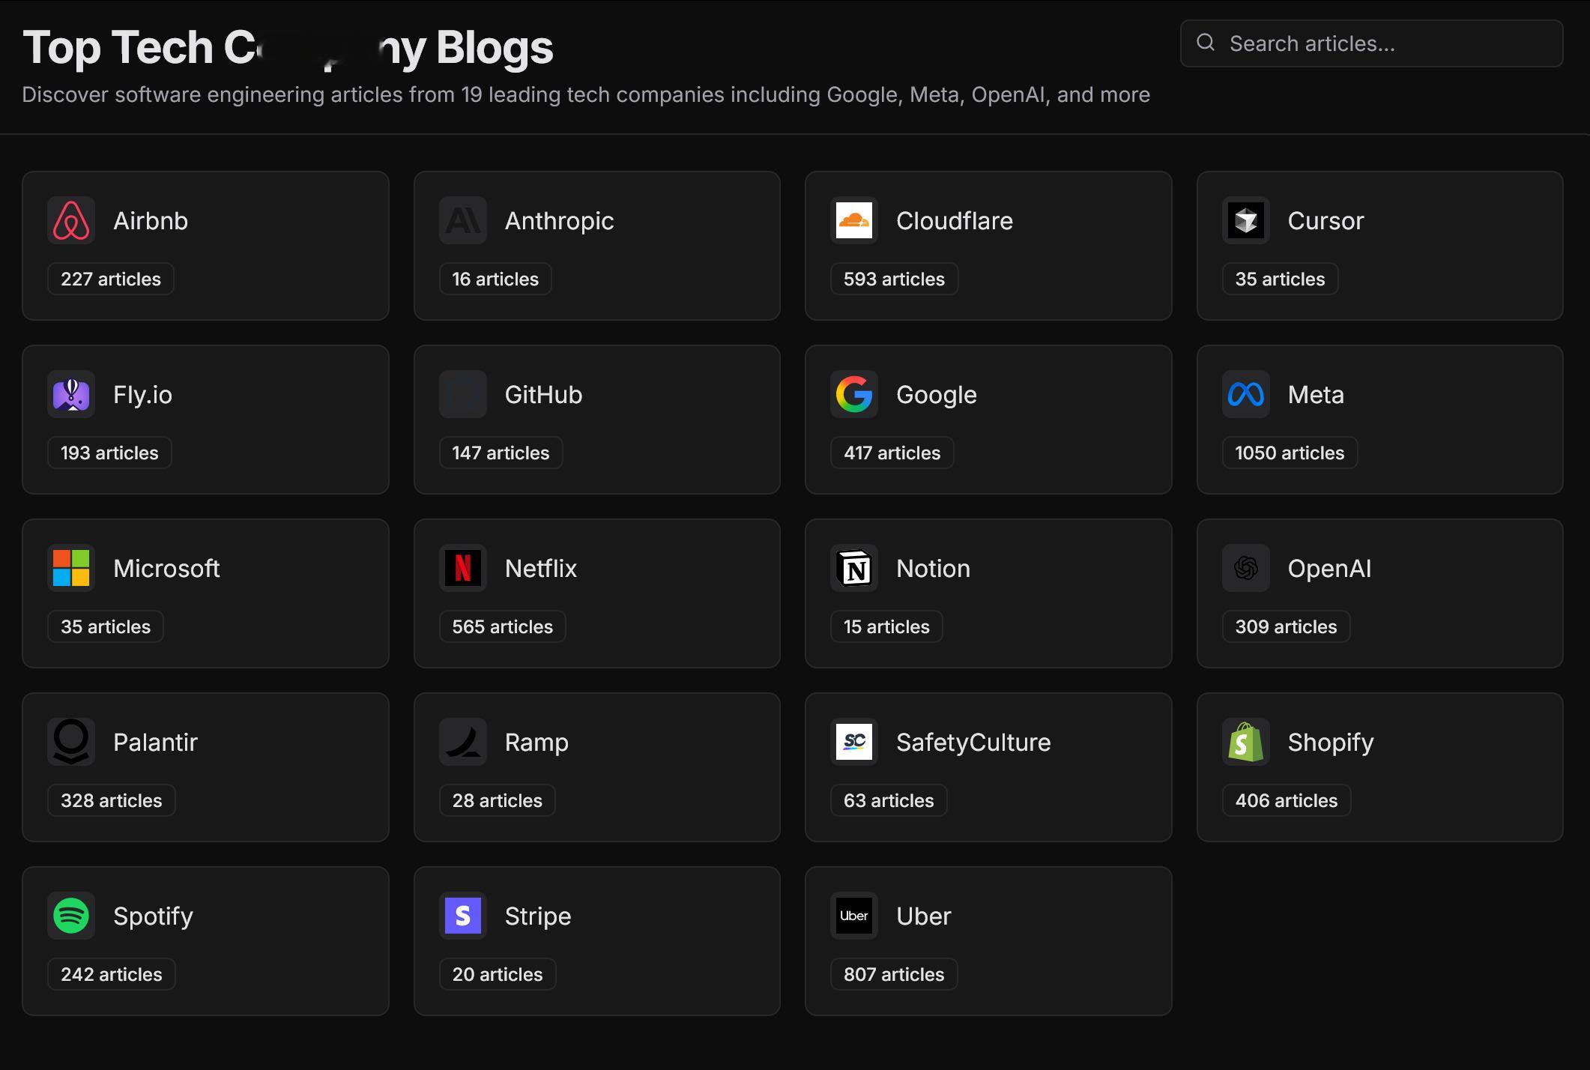Click the Cursor cube logo icon

pyautogui.click(x=1245, y=221)
